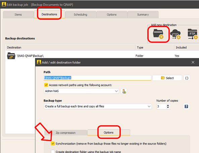Toggle Access network paths using account checkbox
Screen dimensions: 199x153
click(46, 85)
